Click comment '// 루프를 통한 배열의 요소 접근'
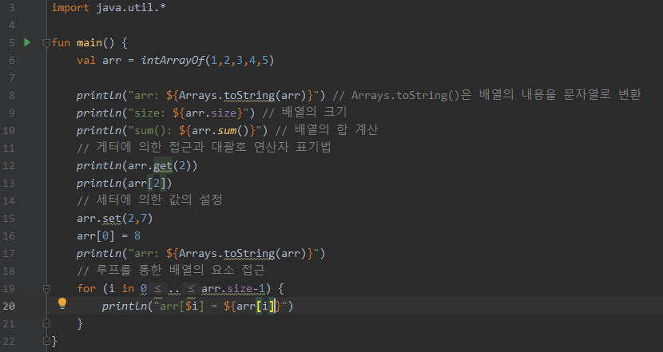This screenshot has width=663, height=352. tap(171, 270)
